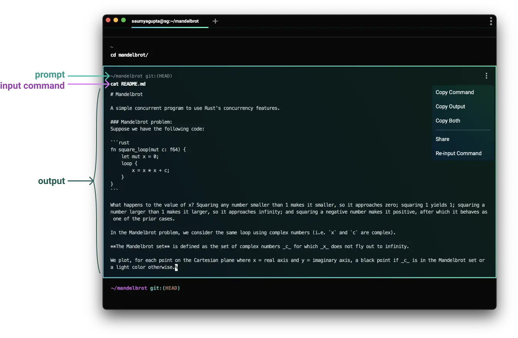Choose Copy Output from the context menu
Image resolution: width=518 pixels, height=338 pixels.
(x=450, y=106)
